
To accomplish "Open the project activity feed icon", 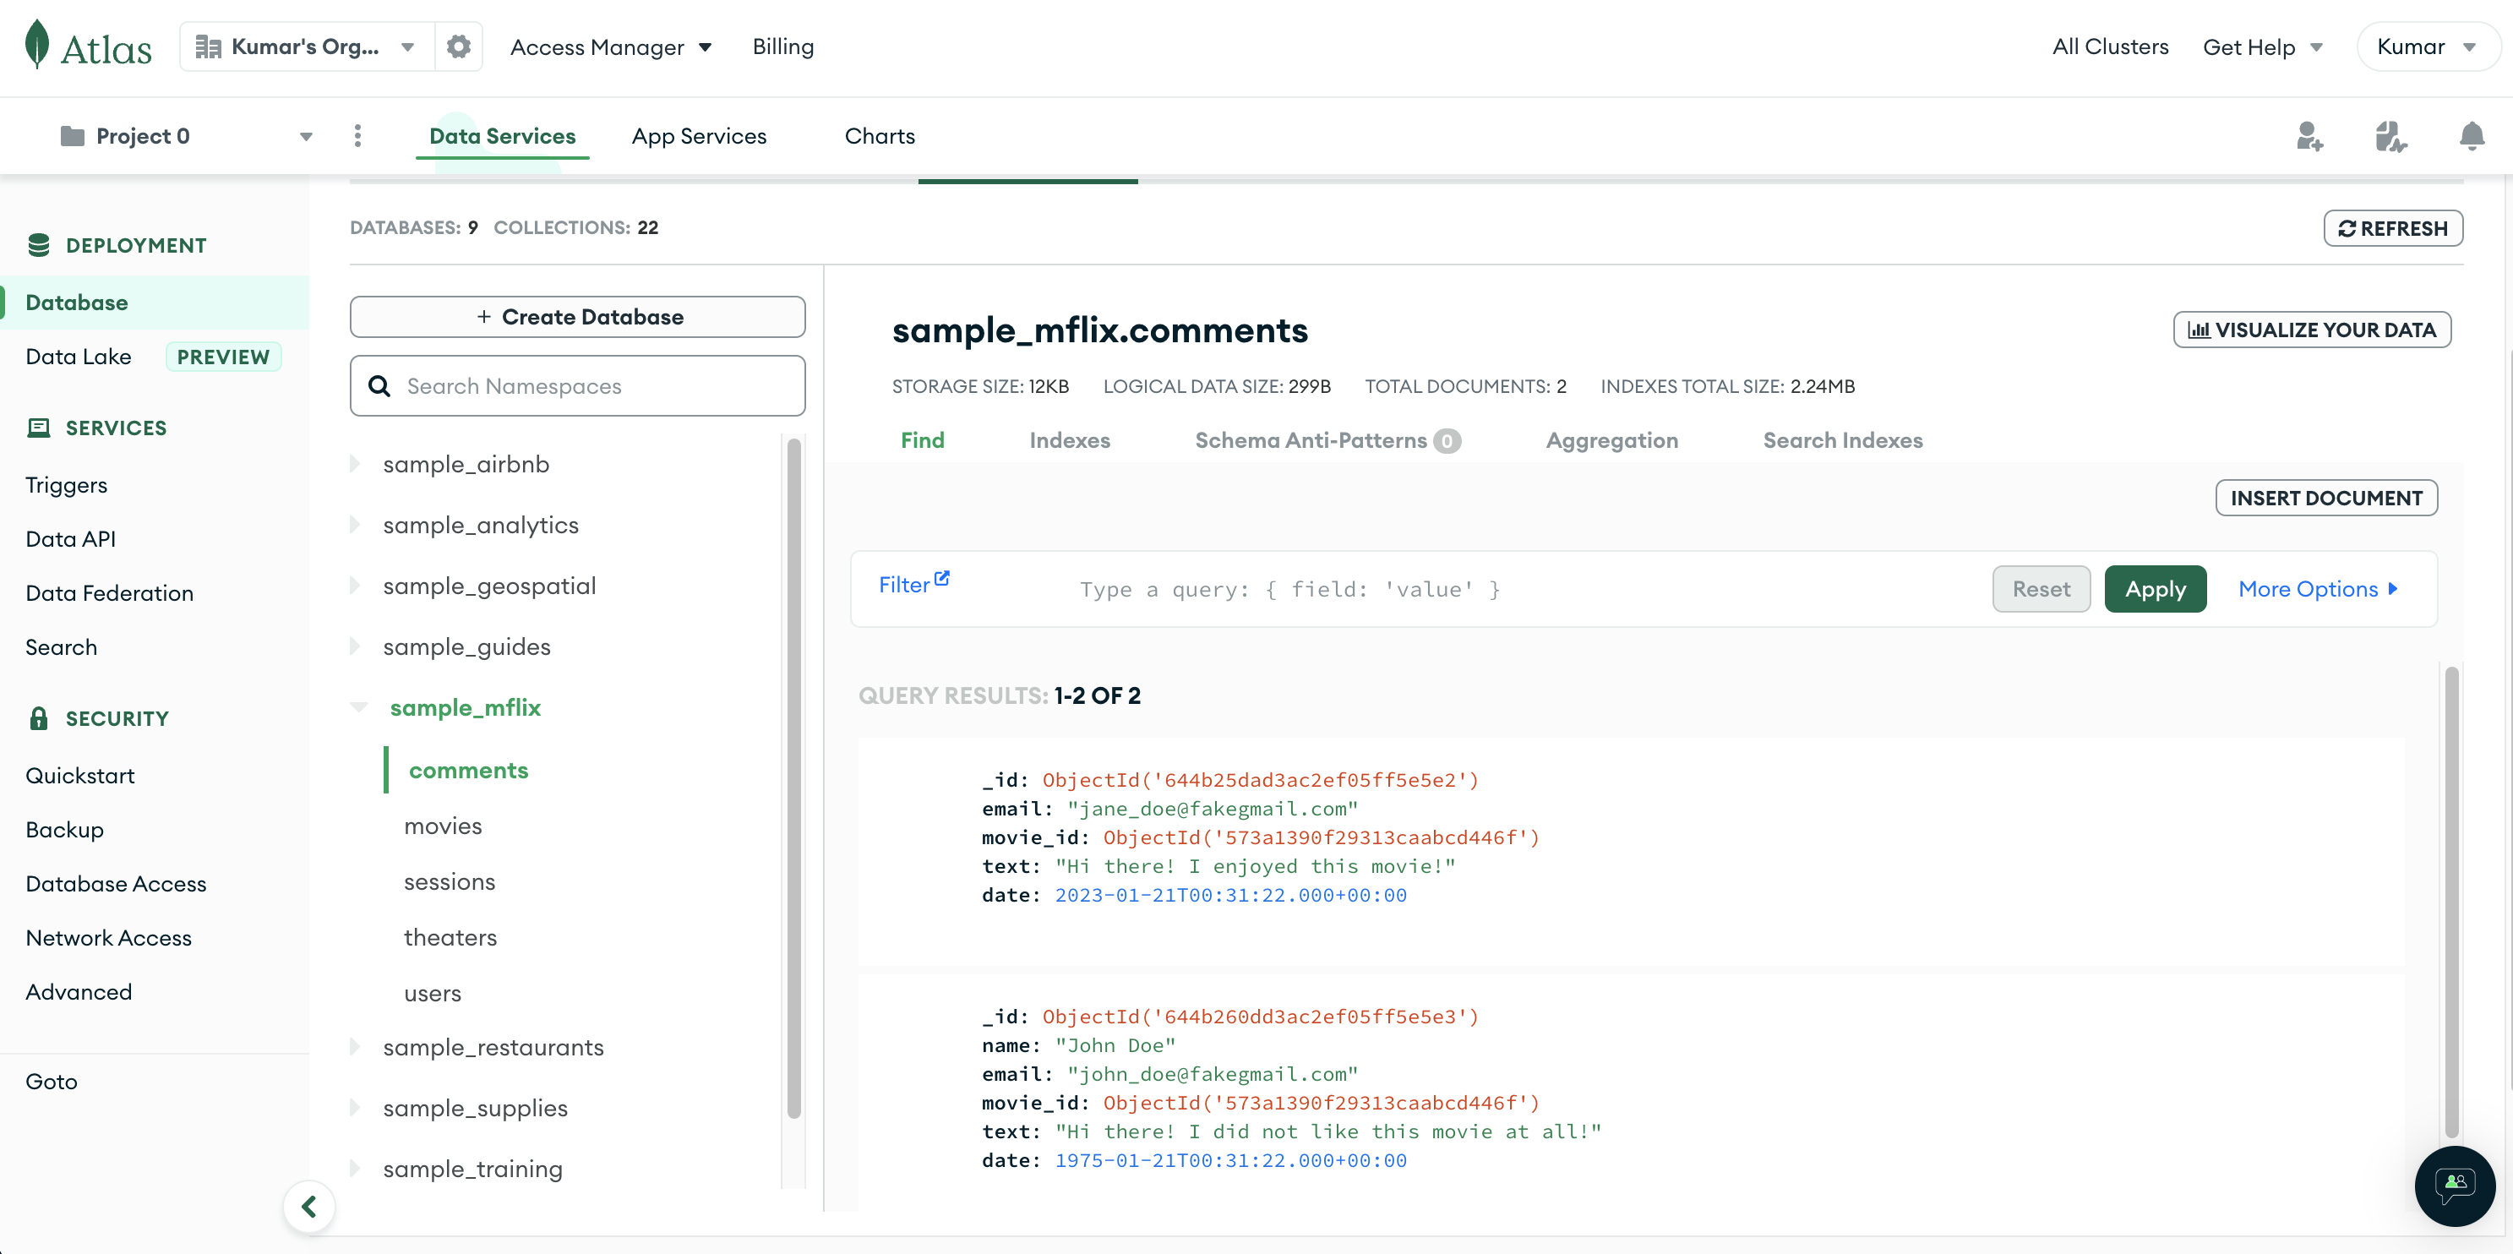I will [2391, 136].
